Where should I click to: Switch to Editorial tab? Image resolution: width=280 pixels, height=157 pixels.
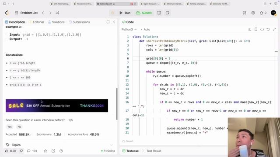click(x=36, y=22)
